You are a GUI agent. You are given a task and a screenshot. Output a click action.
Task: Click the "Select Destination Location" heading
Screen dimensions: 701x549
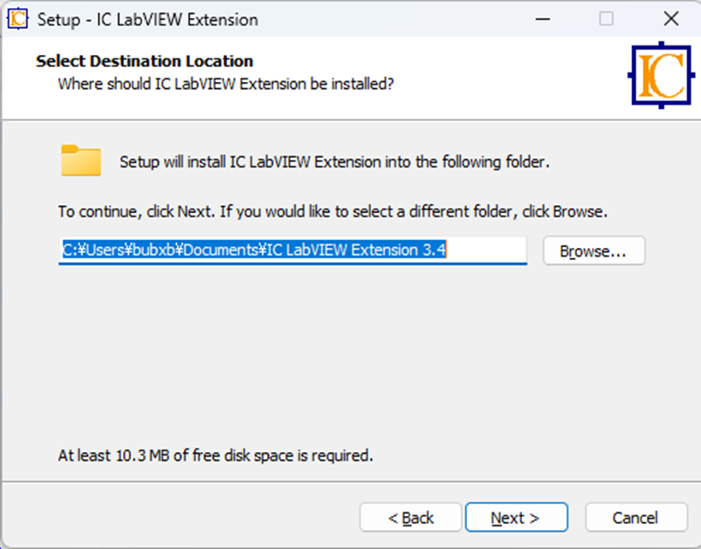tap(144, 61)
